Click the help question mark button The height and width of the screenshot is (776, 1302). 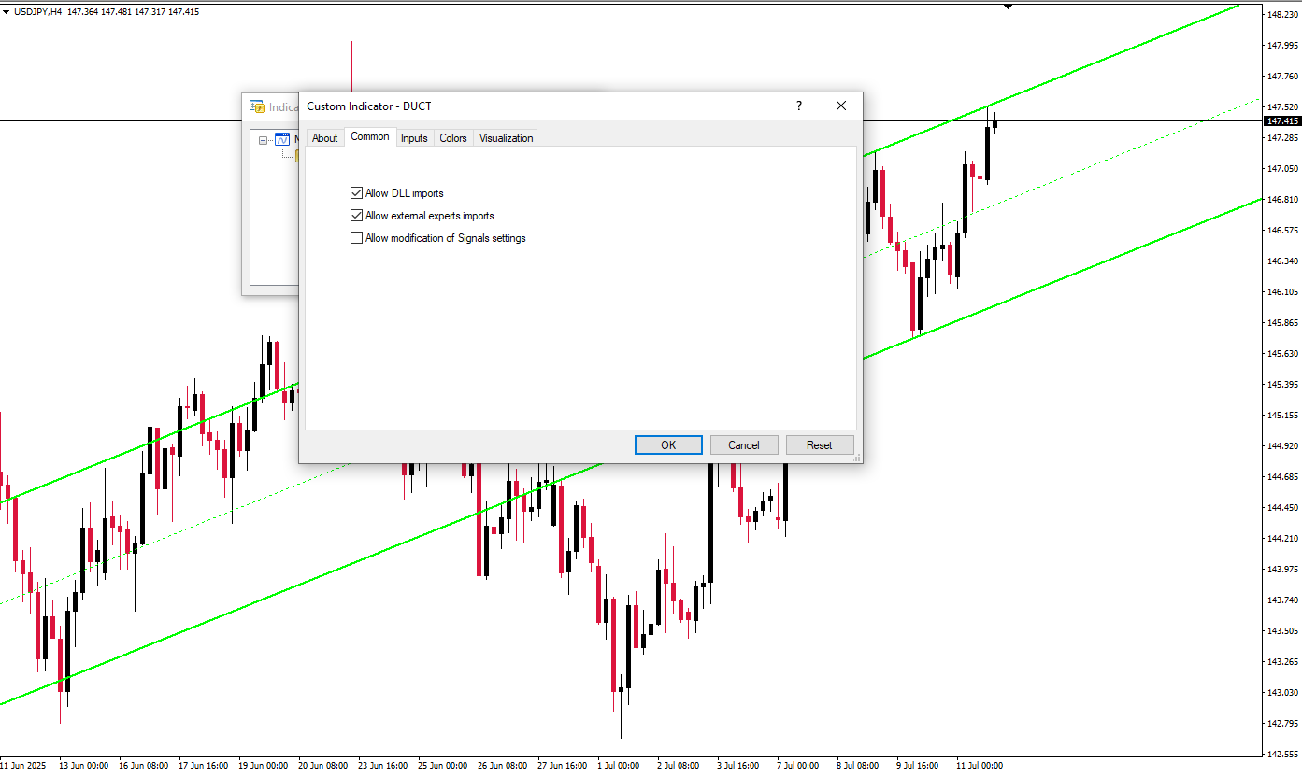tap(798, 106)
